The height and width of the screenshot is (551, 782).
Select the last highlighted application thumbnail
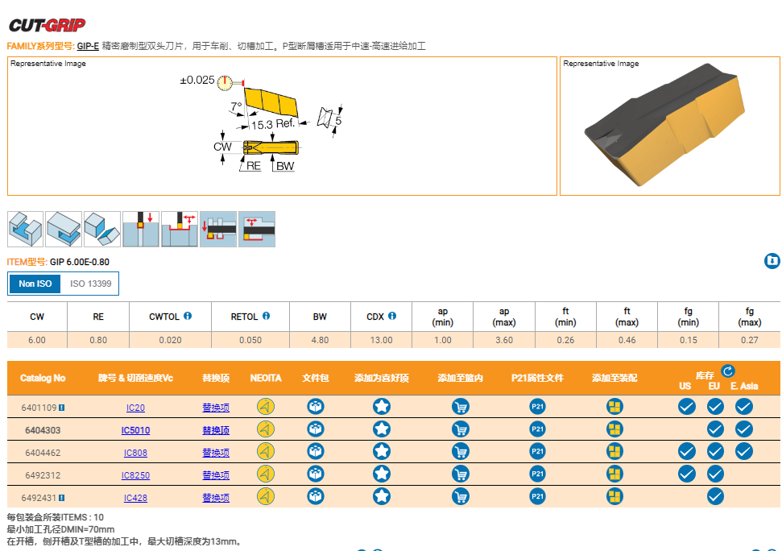pos(257,229)
